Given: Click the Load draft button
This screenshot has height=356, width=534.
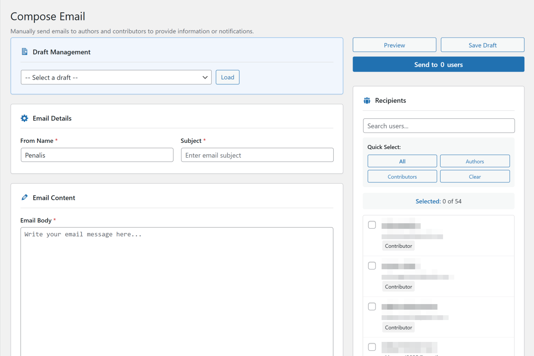Looking at the screenshot, I should (228, 77).
